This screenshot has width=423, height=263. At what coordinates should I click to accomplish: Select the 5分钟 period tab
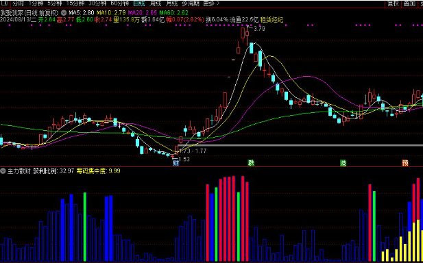[55, 3]
